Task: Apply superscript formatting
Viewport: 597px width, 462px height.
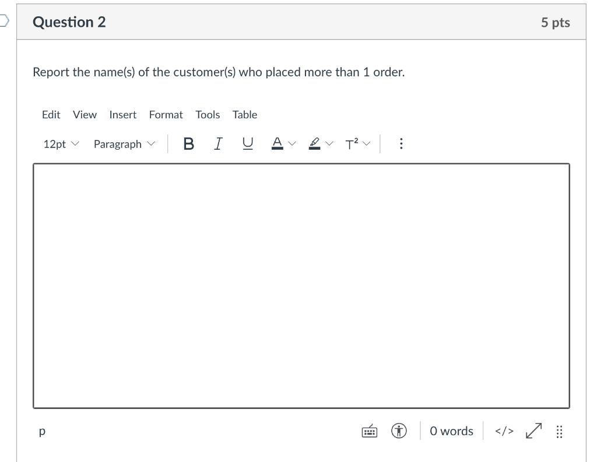Action: [x=352, y=144]
